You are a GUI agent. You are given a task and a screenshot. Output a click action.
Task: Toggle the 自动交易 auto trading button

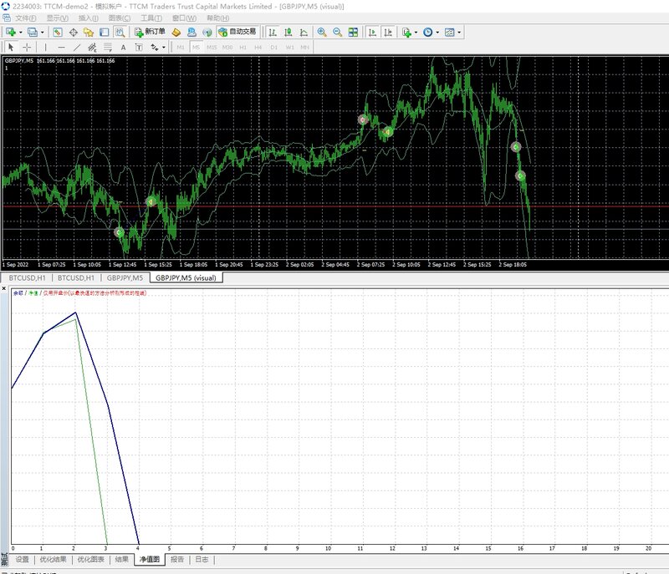pos(237,32)
